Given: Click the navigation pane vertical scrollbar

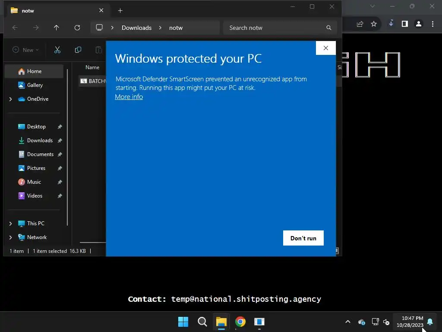Looking at the screenshot, I should [67, 147].
